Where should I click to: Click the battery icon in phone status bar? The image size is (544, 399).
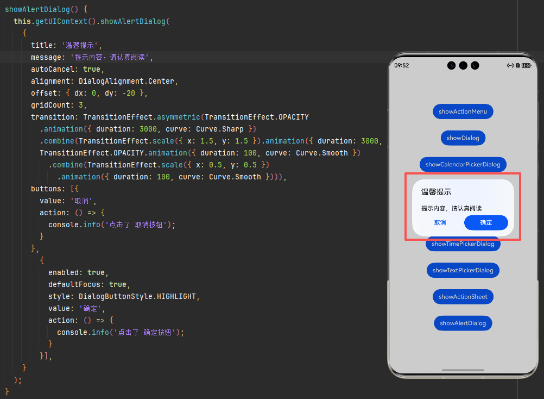click(x=526, y=65)
